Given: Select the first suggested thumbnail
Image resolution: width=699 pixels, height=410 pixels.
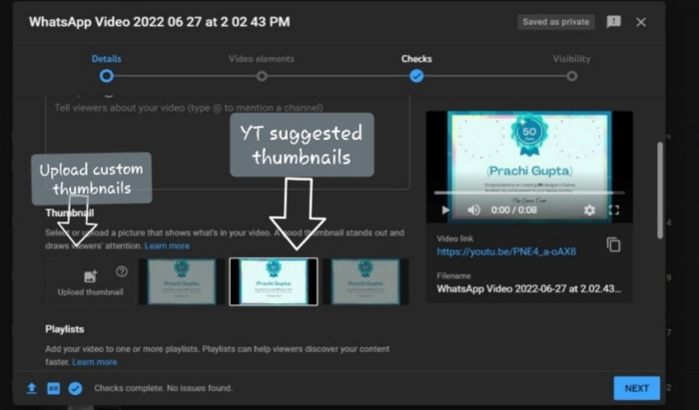Looking at the screenshot, I should (182, 281).
